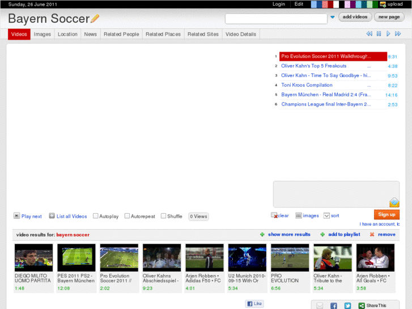Click the message text area above Sign up
The image size is (412, 309).
(336, 194)
